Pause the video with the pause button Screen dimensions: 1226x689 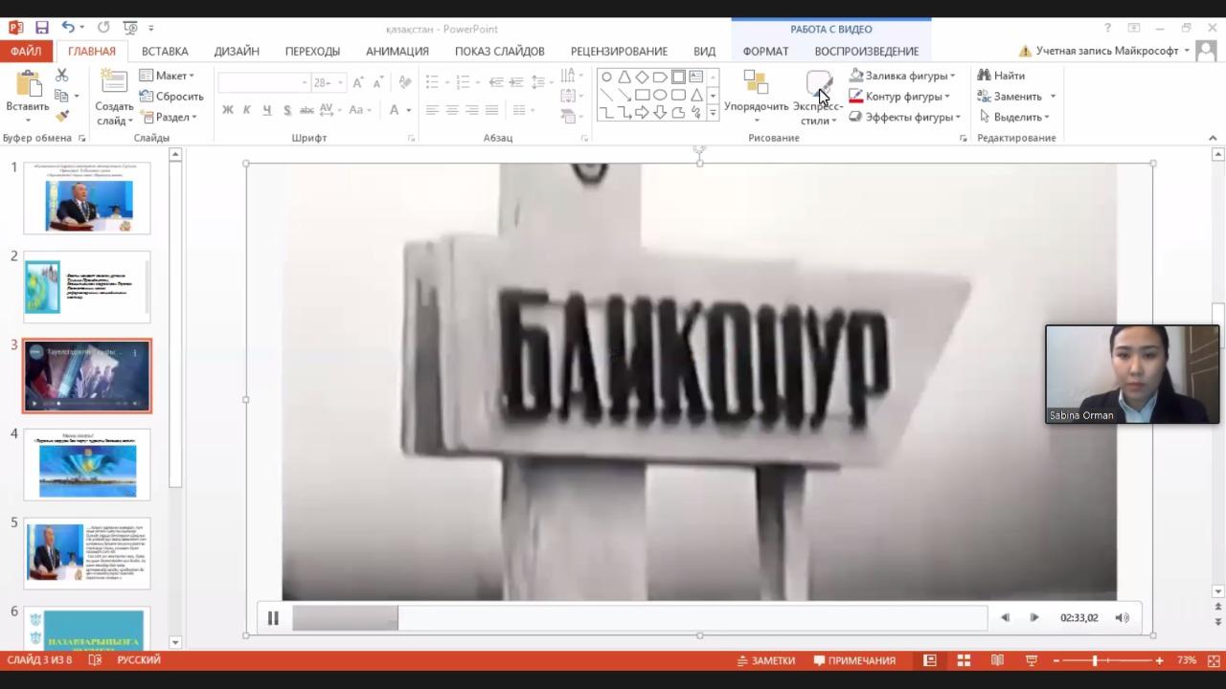[x=273, y=618]
